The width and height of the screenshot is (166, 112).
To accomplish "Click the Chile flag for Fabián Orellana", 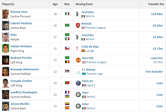I will [67, 49].
